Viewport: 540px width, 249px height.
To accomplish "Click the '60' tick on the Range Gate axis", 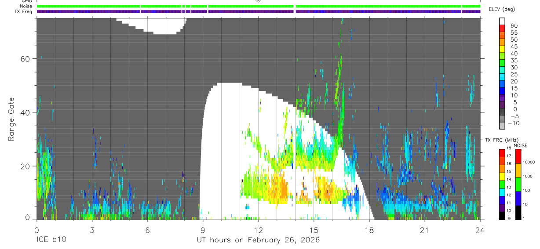I will 26,59.
